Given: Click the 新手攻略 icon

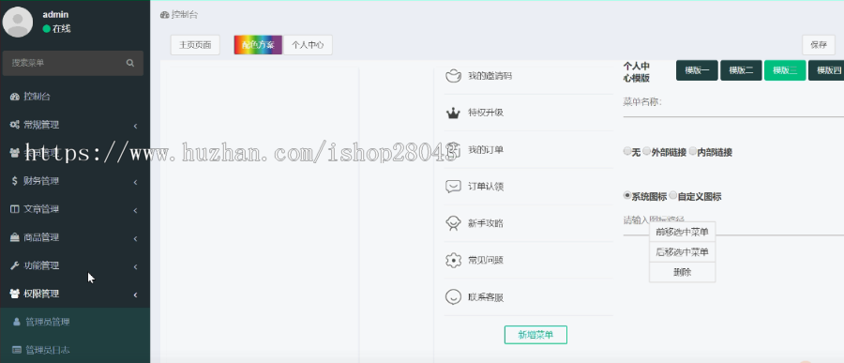Looking at the screenshot, I should [x=453, y=223].
